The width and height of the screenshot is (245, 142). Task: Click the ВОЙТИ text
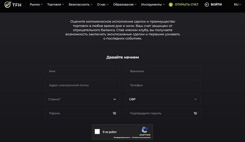click(216, 5)
